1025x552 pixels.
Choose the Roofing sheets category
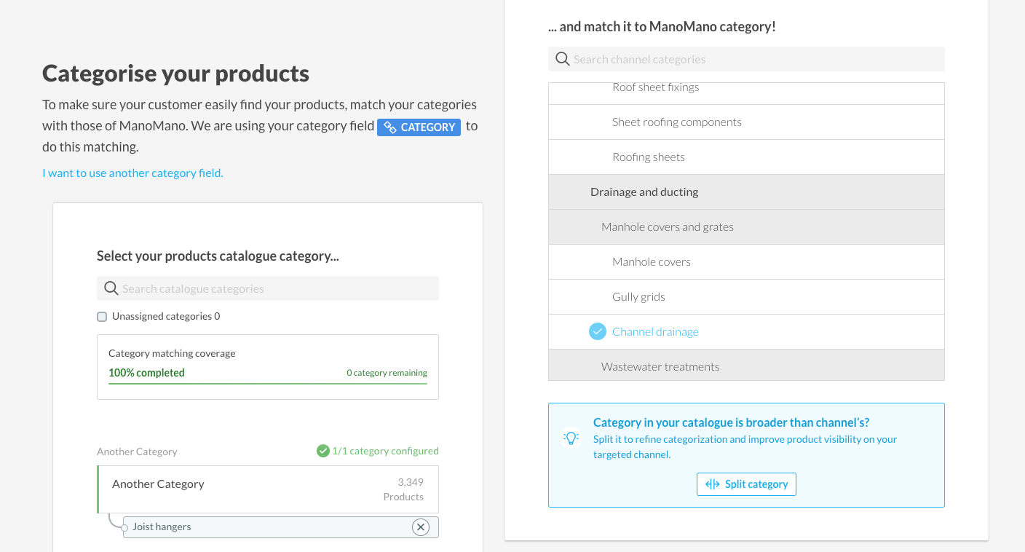(648, 157)
